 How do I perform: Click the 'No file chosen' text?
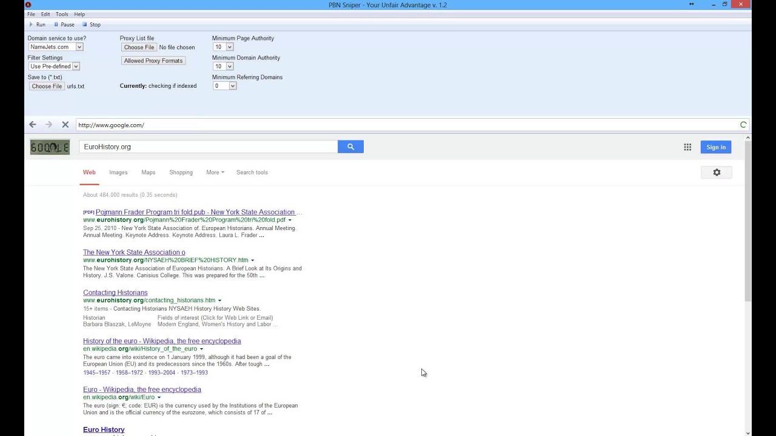pos(177,47)
